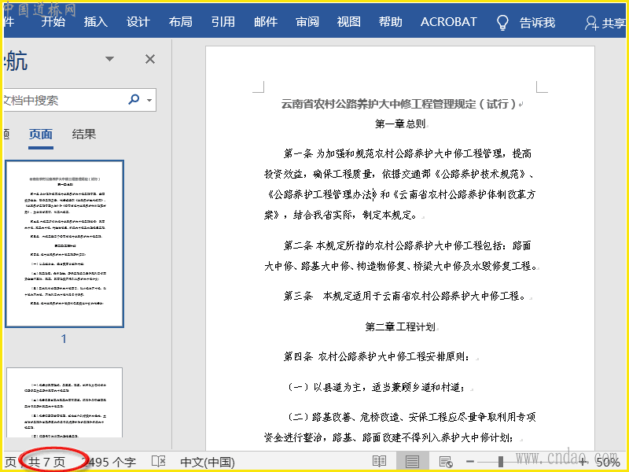
Task: Click the share person icon
Action: 591,23
